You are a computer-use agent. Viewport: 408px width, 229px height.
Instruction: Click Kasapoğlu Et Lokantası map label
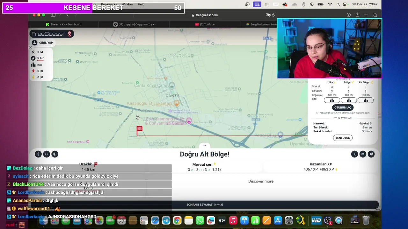click(x=149, y=104)
